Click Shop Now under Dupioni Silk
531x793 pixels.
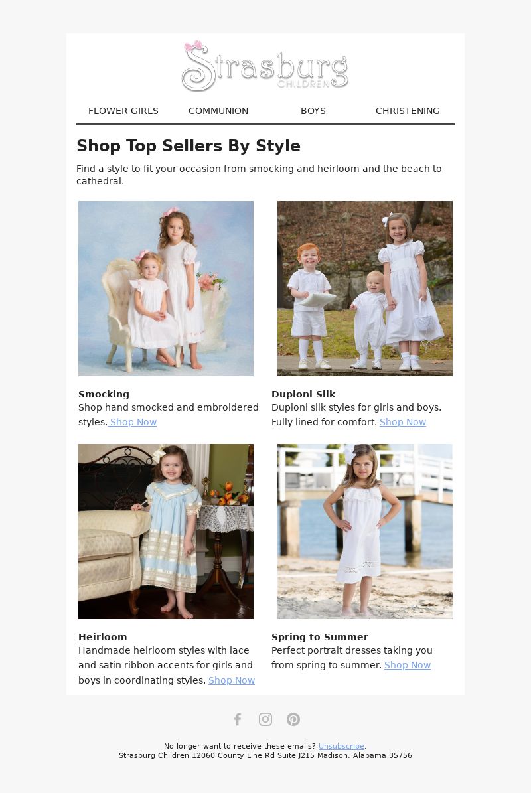coord(402,422)
